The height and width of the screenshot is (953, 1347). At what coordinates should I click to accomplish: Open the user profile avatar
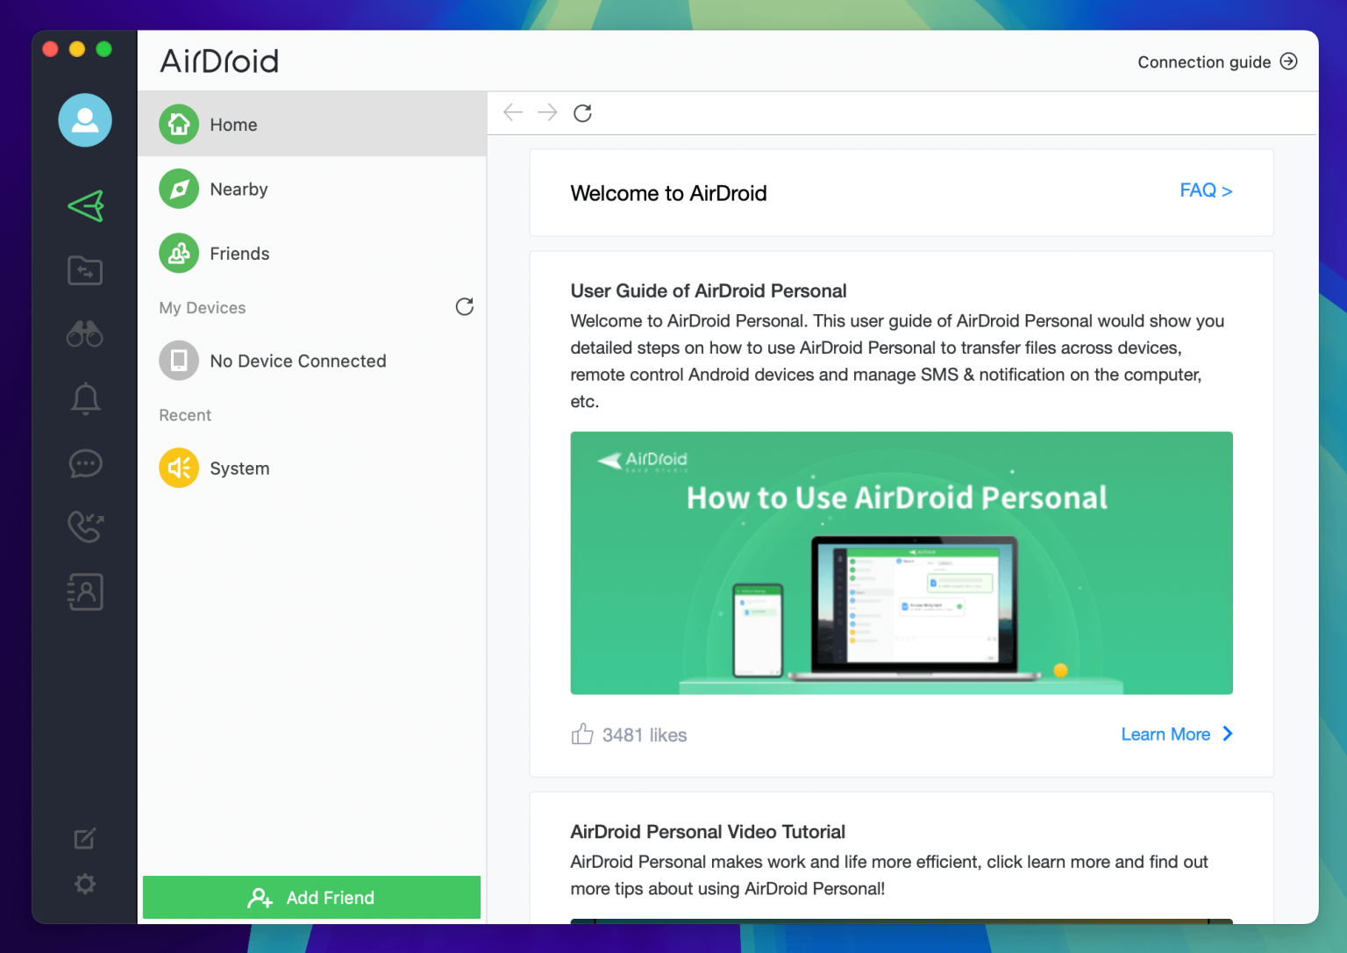(x=85, y=120)
